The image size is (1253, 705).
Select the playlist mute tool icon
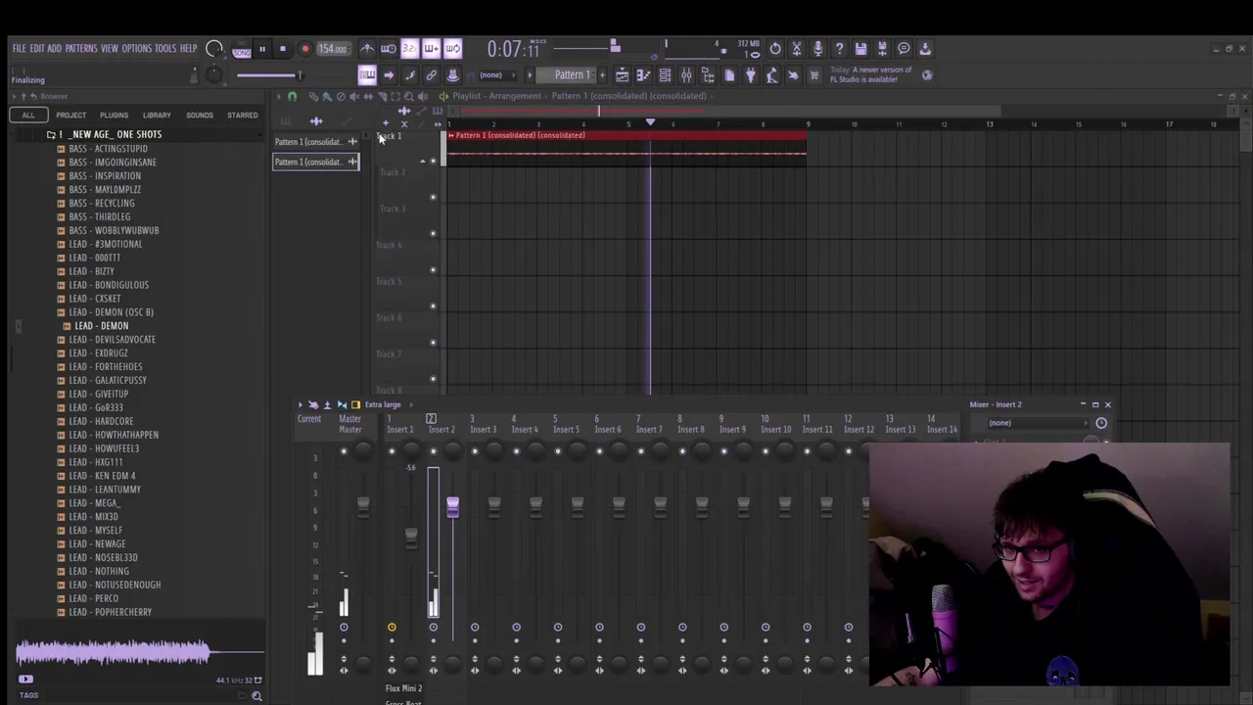tap(354, 96)
